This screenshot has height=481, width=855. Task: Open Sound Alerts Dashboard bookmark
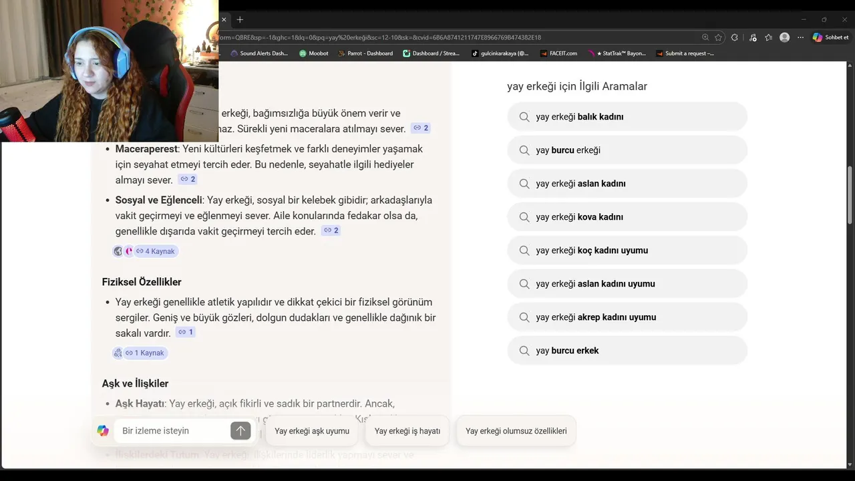pyautogui.click(x=259, y=53)
